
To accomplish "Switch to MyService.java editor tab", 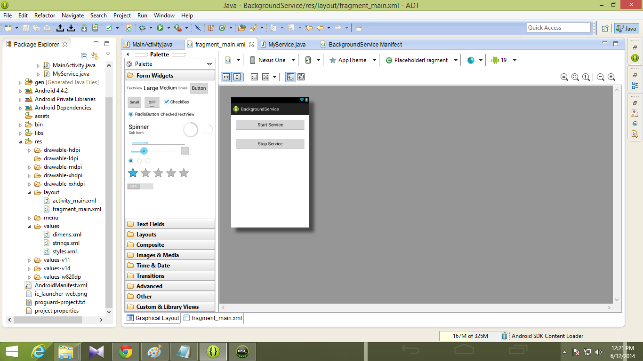I will pyautogui.click(x=287, y=44).
